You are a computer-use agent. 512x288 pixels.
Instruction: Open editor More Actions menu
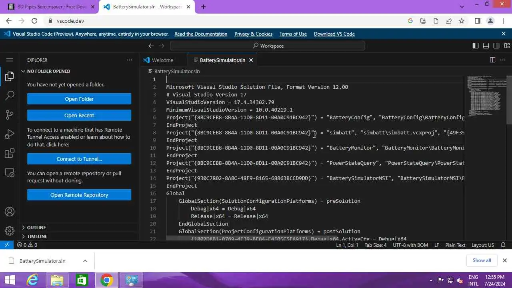pos(504,60)
